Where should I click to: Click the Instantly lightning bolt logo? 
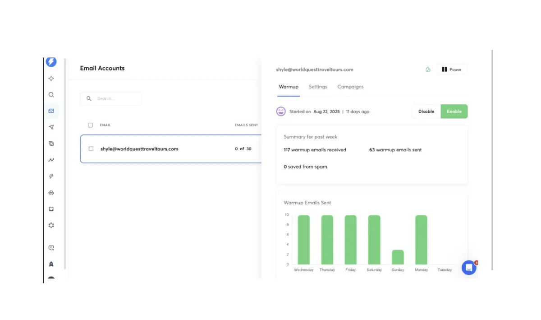coord(51,62)
